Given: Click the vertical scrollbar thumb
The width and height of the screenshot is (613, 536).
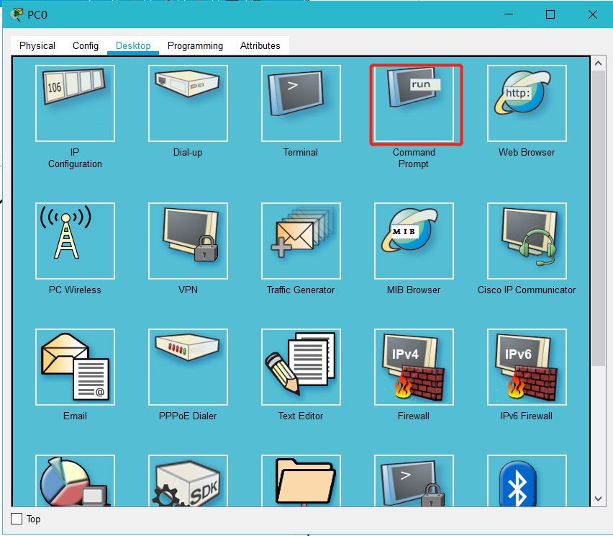Looking at the screenshot, I should [598, 218].
